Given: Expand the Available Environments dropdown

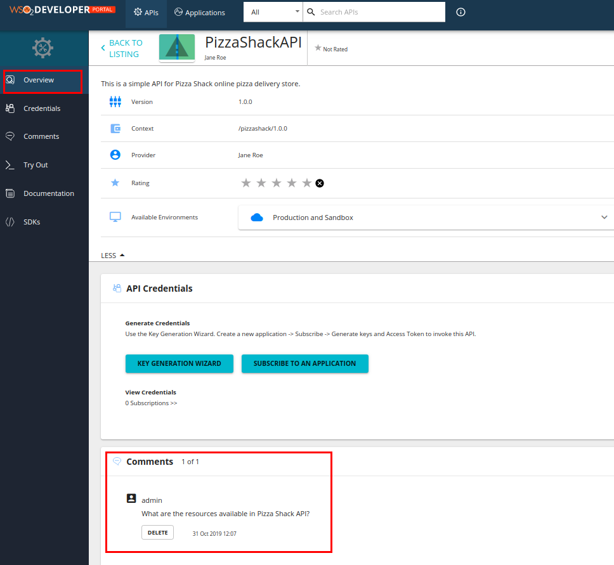Looking at the screenshot, I should point(604,217).
